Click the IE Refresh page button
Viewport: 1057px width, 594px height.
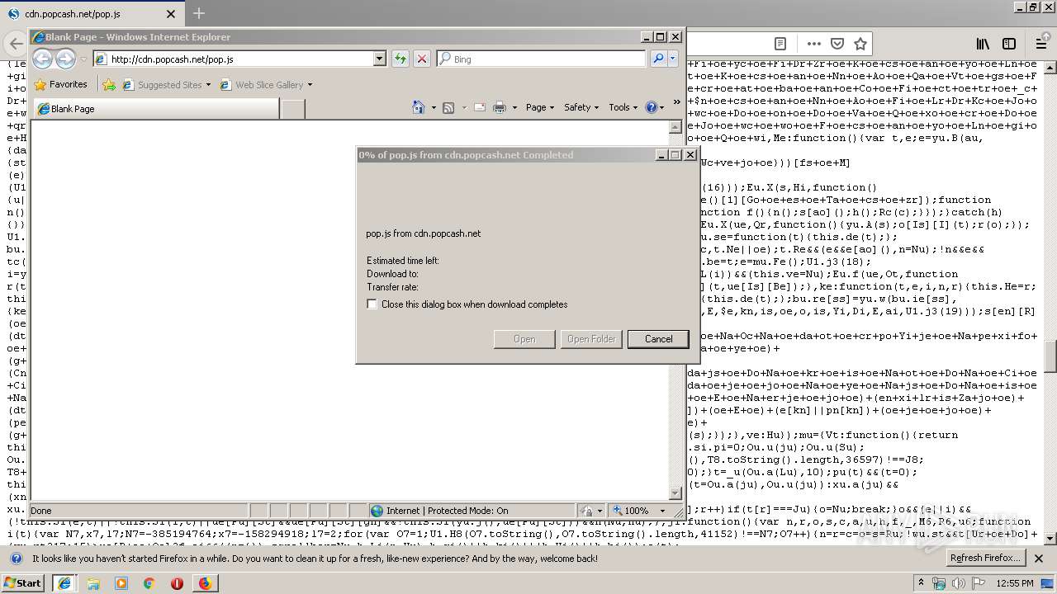coord(401,59)
